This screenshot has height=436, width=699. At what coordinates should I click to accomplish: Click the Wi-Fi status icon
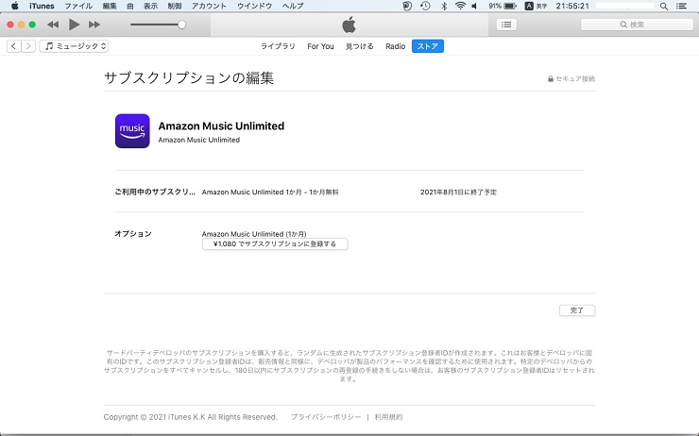click(x=461, y=6)
